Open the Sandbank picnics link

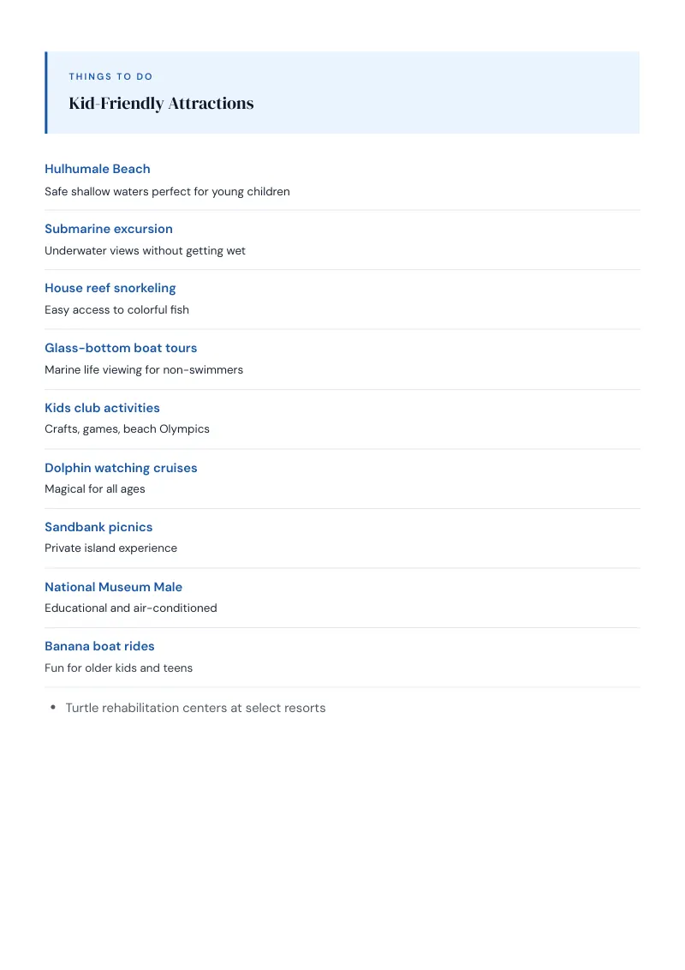point(98,527)
